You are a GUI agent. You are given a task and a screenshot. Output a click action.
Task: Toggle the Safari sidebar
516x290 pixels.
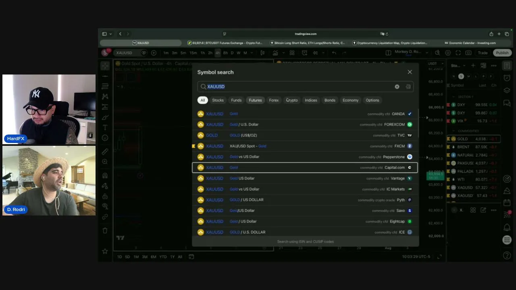pyautogui.click(x=104, y=34)
